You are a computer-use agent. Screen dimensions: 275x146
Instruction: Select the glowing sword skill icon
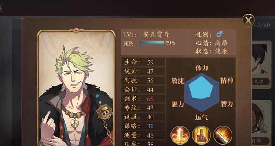pyautogui.click(x=180, y=135)
